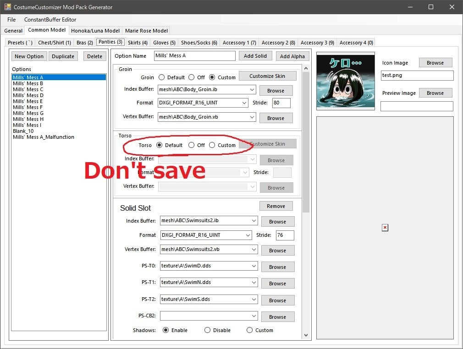Browse for Preview Image

coord(435,93)
